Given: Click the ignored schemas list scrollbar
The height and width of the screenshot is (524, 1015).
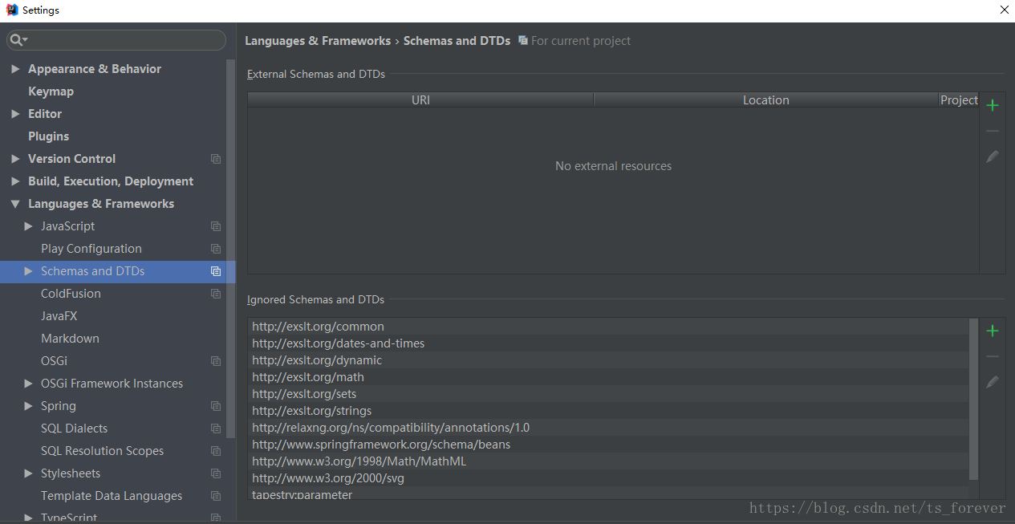Looking at the screenshot, I should point(974,399).
